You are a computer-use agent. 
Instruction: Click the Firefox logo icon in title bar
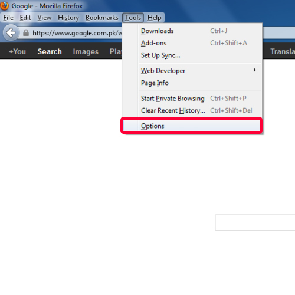4,5
